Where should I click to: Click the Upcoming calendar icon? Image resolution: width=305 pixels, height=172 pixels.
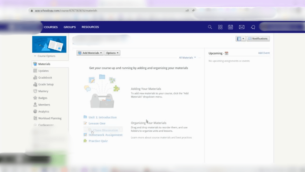click(x=227, y=53)
